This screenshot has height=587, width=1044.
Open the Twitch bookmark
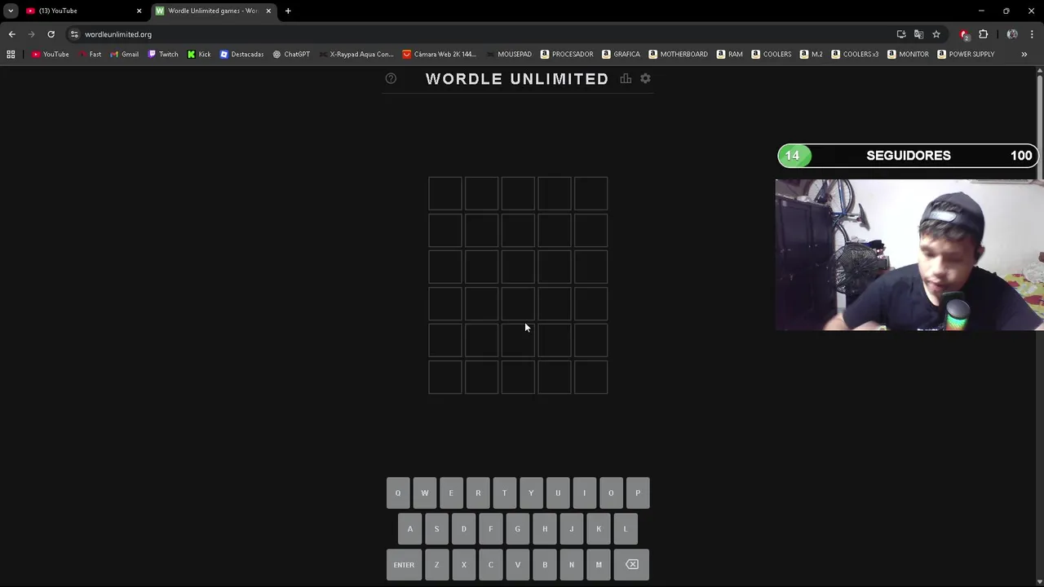(x=162, y=54)
